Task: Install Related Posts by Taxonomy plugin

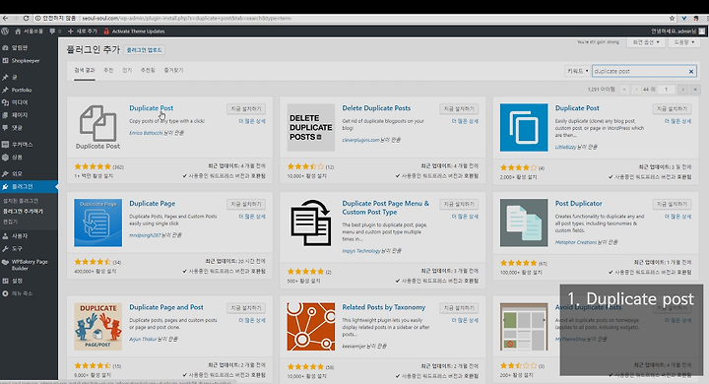Action: [459, 308]
